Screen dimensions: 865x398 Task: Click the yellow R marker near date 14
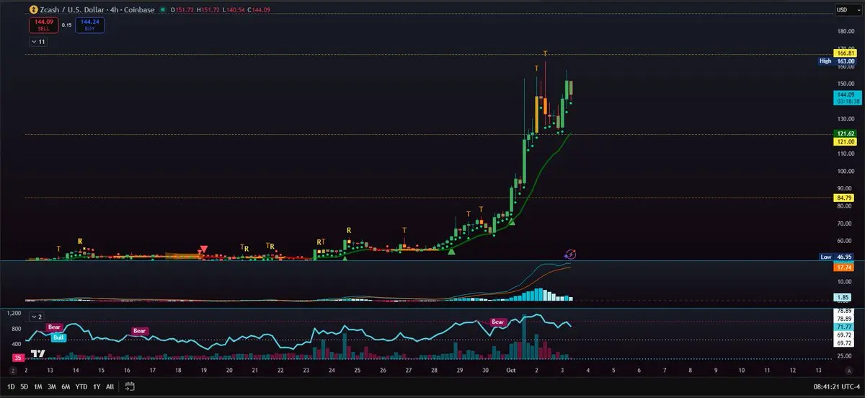point(80,241)
